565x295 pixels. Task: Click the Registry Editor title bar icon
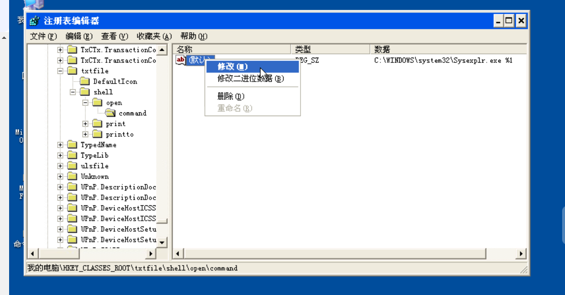click(35, 21)
